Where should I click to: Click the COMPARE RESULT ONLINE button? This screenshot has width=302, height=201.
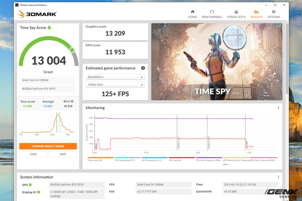pyautogui.click(x=48, y=146)
